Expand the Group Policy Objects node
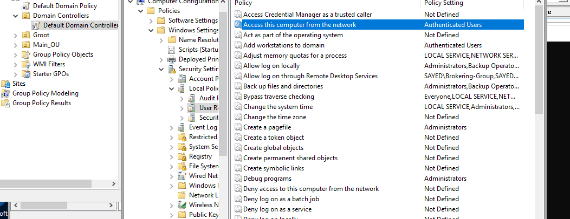The image size is (570, 219). tap(15, 54)
